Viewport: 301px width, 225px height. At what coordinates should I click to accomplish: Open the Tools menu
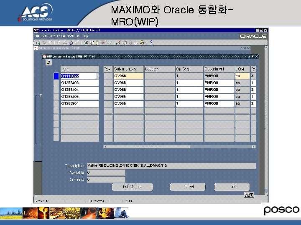pos(71,36)
